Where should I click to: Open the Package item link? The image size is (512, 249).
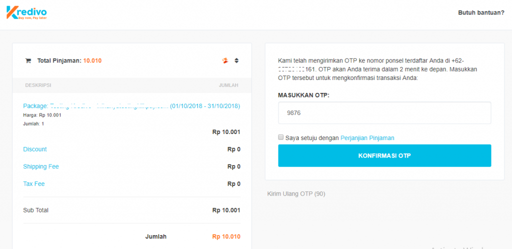(131, 106)
